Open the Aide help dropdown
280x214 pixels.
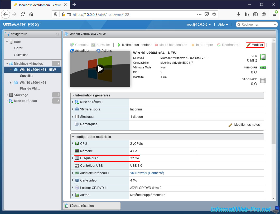[x=223, y=25]
